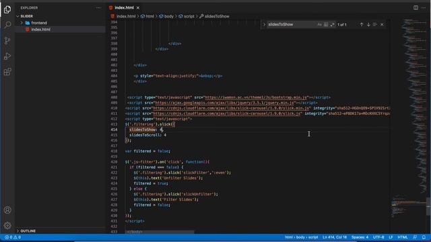Expand the replace field toggle arrow
The image size is (431, 242).
(264, 24)
